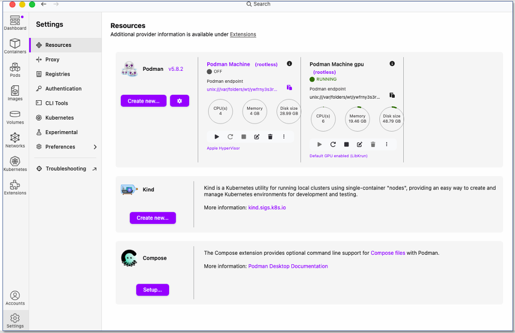The image size is (515, 333).
Task: Open the Images section
Action: pyautogui.click(x=15, y=94)
